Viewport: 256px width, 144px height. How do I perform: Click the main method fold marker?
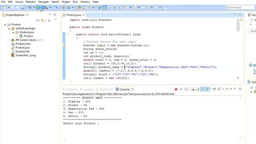coord(68,34)
